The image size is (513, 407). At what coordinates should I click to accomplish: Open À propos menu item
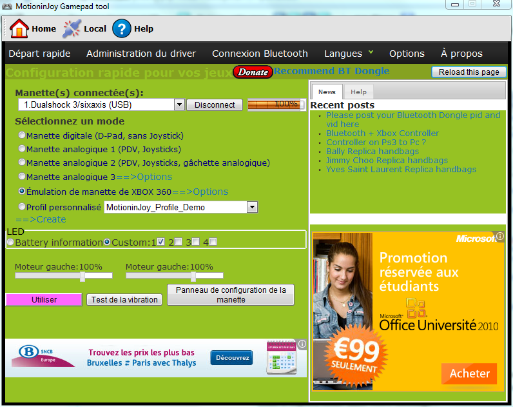[x=461, y=54]
